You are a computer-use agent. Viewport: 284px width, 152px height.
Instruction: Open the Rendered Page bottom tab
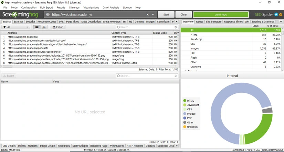pos(99,146)
